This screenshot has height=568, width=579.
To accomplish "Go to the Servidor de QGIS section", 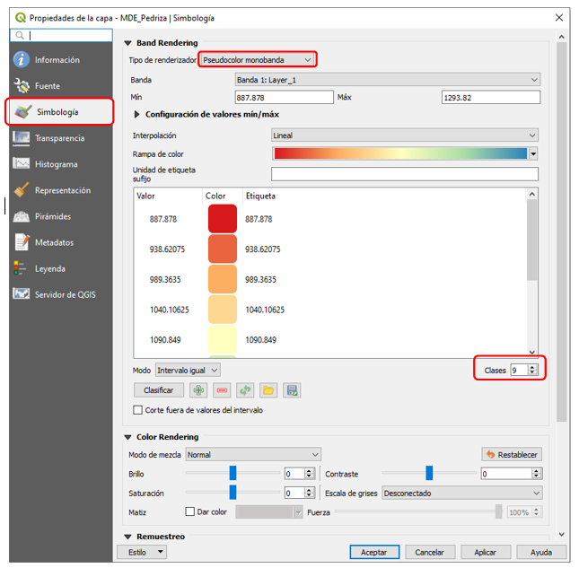I will point(65,294).
